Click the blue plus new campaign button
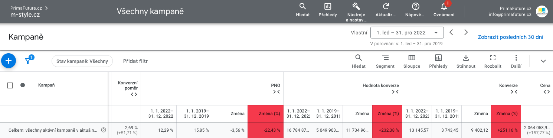Screen dimensions: 553x138 9,61
